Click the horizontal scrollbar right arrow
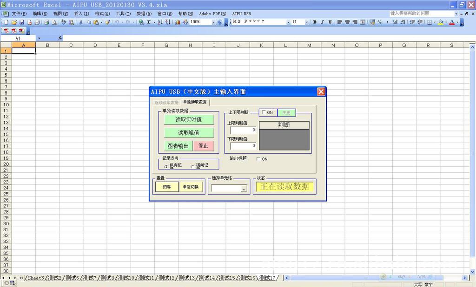476x287 pixels. [464, 278]
